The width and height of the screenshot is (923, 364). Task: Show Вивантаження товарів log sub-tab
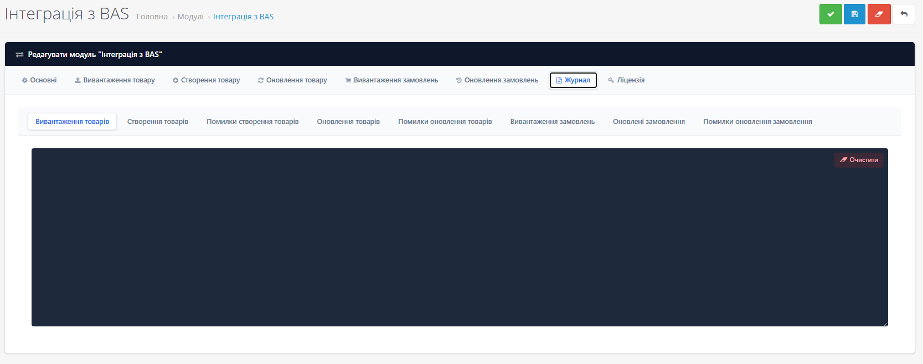[x=73, y=122]
